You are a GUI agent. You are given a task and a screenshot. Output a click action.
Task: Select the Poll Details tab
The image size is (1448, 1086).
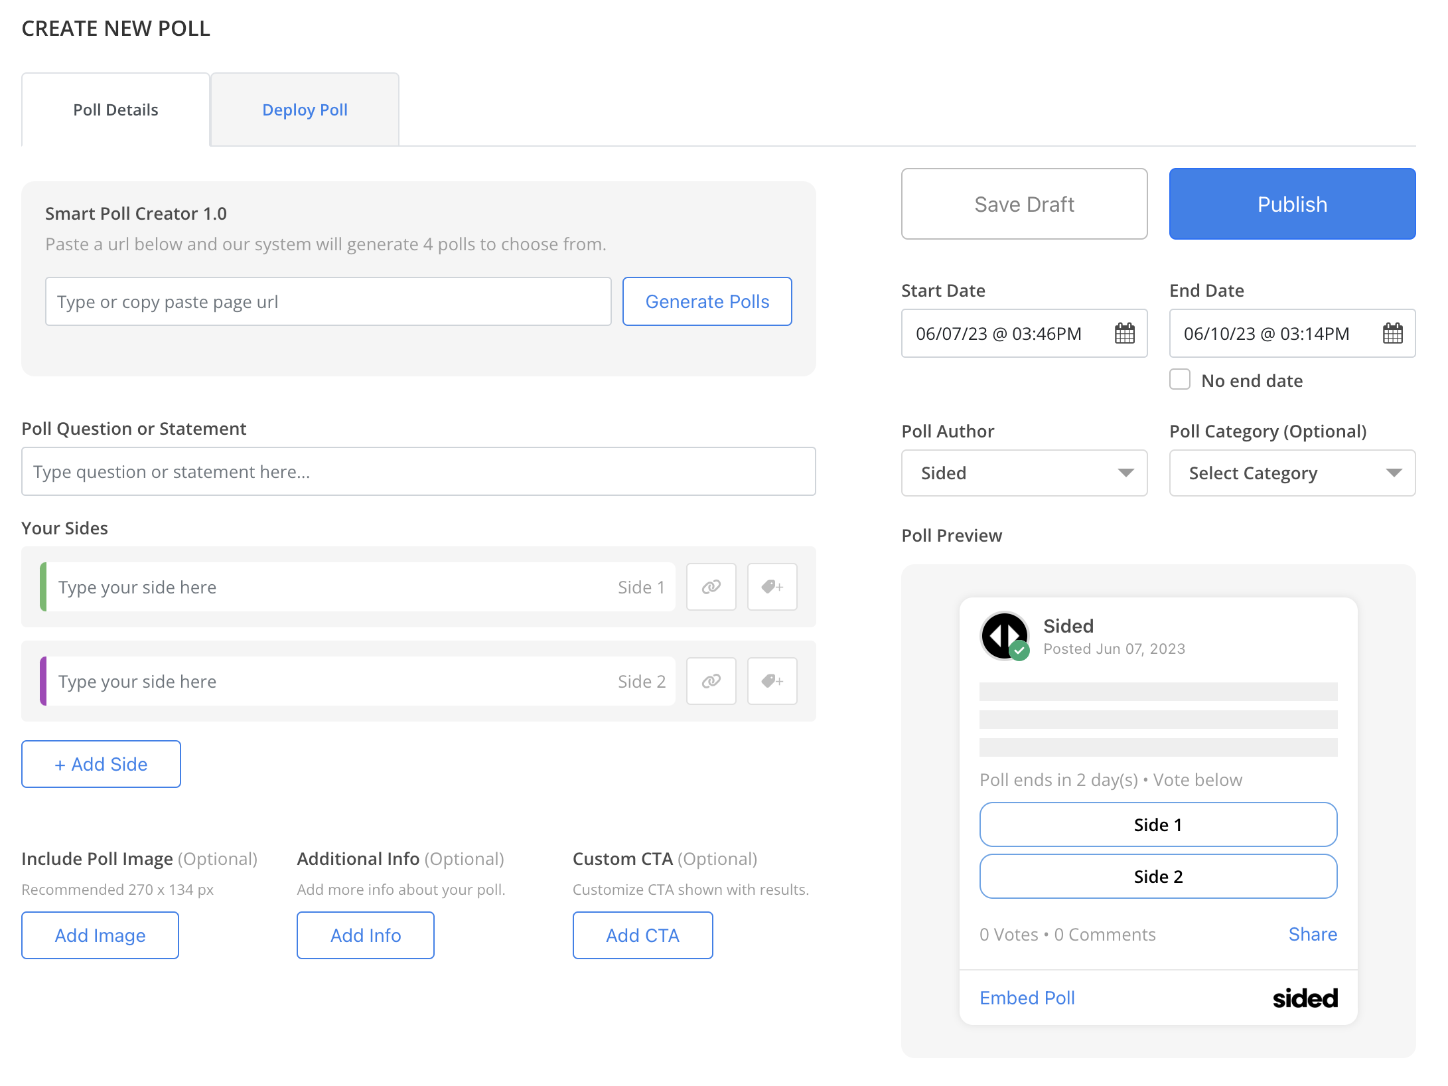(x=115, y=110)
